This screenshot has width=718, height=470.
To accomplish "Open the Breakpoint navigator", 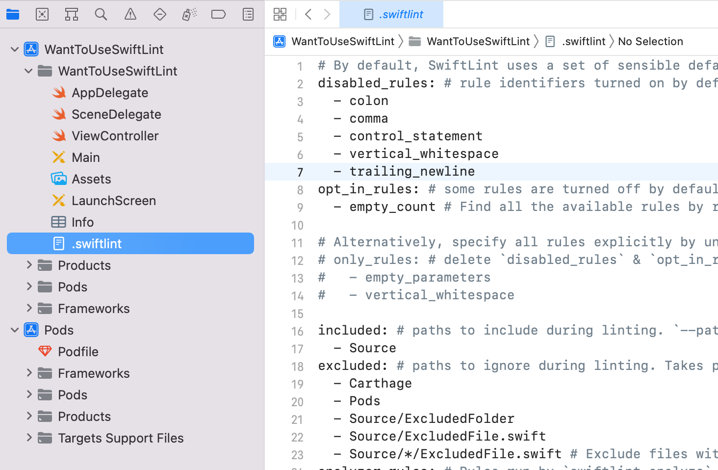I will pos(219,14).
